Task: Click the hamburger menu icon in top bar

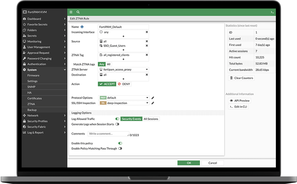Action: tap(71, 12)
